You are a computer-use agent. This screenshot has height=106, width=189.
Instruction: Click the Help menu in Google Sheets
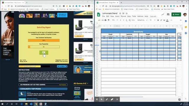pyautogui.click(x=146, y=16)
